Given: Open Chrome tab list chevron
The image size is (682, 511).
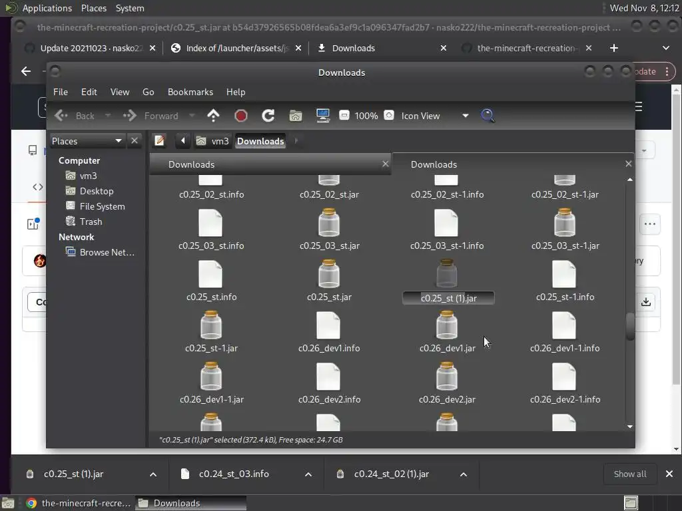Looking at the screenshot, I should click(666, 48).
